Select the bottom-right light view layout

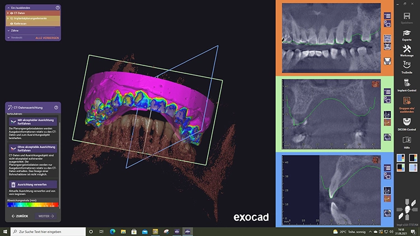coord(413,168)
